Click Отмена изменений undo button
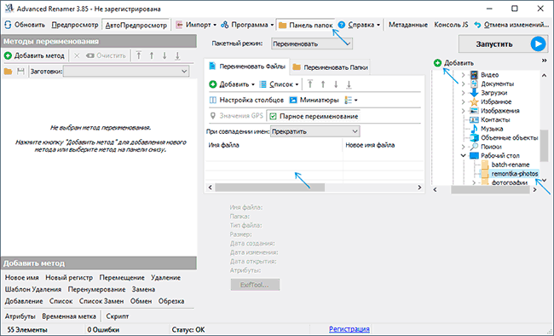Screen dimensions: 554x336 click(x=511, y=25)
